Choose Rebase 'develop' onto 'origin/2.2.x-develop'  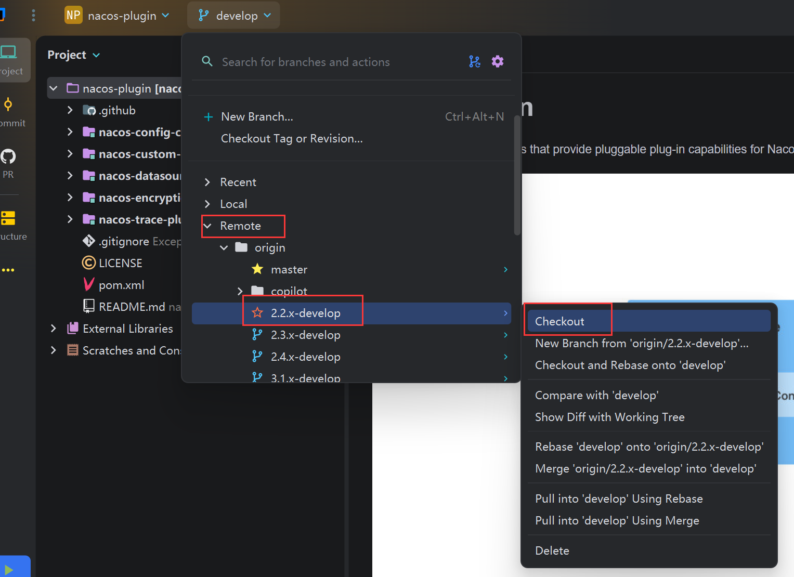[x=649, y=447]
